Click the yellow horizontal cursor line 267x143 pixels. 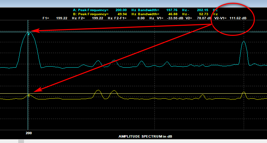133,93
